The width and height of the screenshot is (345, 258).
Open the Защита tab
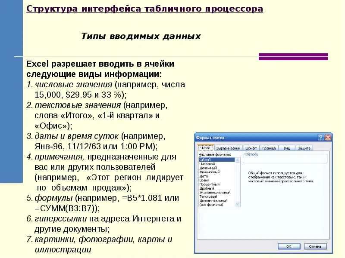tap(304, 148)
